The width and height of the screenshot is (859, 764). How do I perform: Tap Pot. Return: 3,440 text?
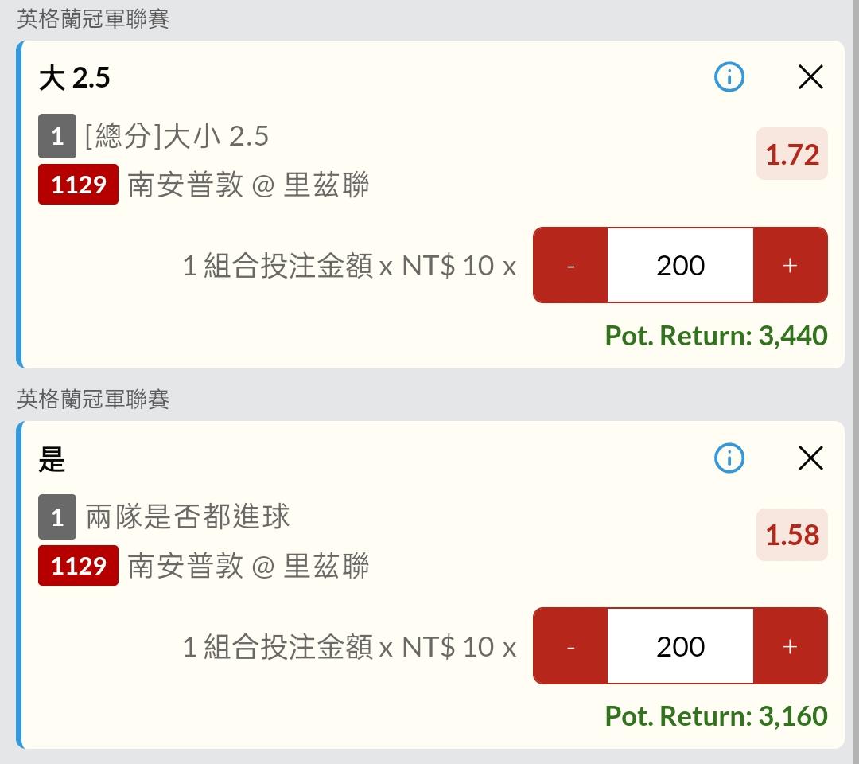[x=716, y=335]
